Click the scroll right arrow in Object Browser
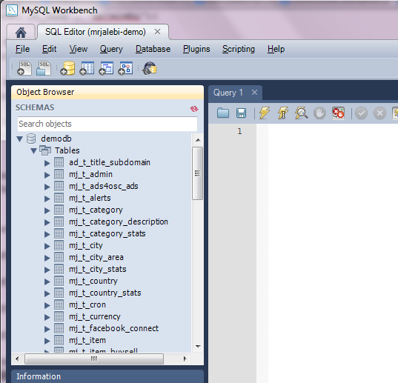 (x=185, y=359)
